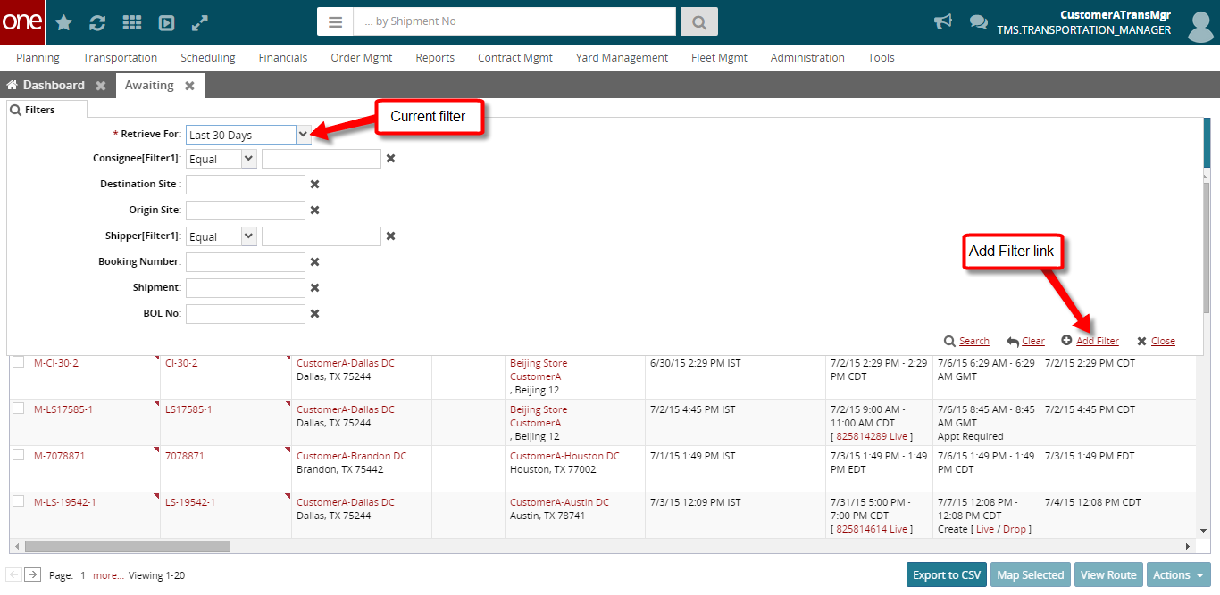The height and width of the screenshot is (595, 1220).
Task: Clear the Destination Site field with X
Action: (x=314, y=185)
